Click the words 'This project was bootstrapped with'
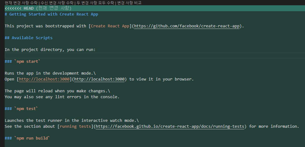 [45, 26]
